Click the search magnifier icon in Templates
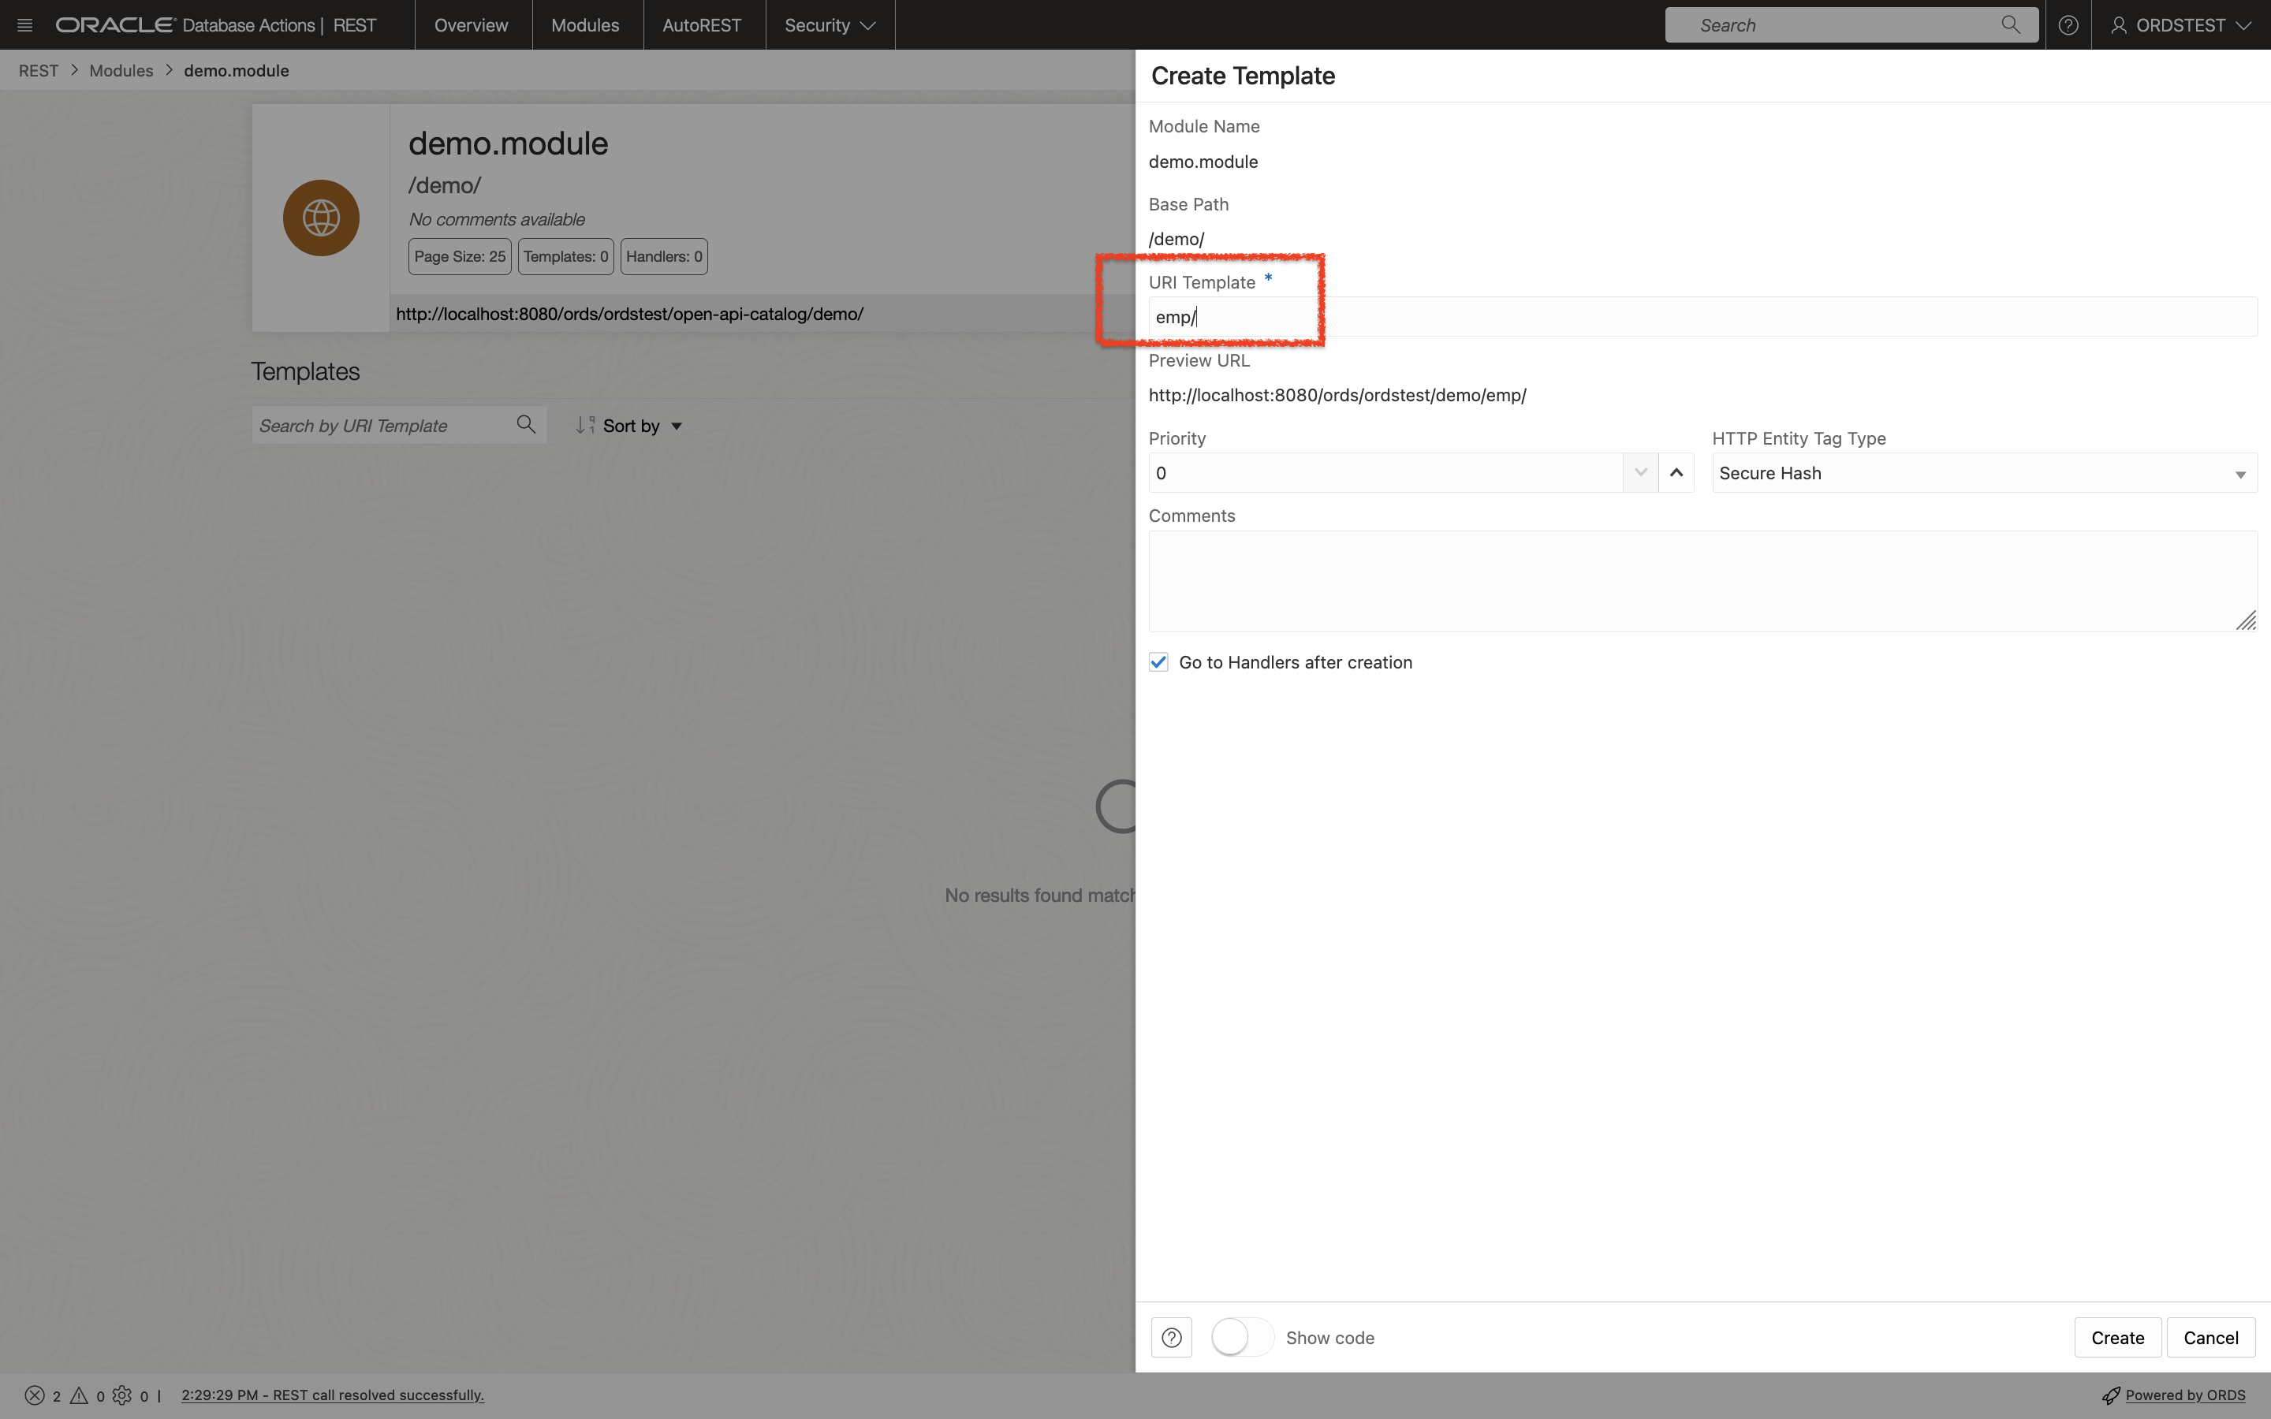2271x1419 pixels. pyautogui.click(x=527, y=425)
